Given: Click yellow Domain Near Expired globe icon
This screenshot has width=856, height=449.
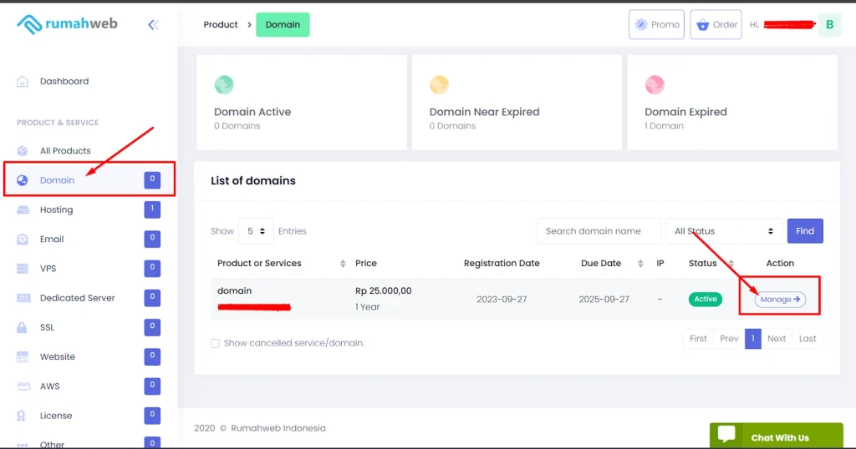Looking at the screenshot, I should tap(439, 84).
